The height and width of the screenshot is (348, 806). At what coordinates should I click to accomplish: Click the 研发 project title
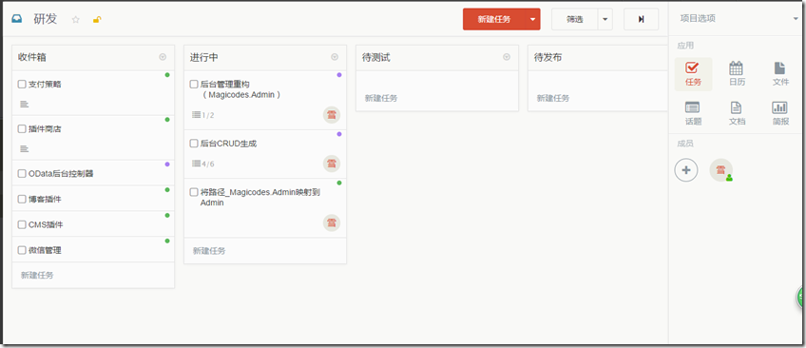pos(46,19)
